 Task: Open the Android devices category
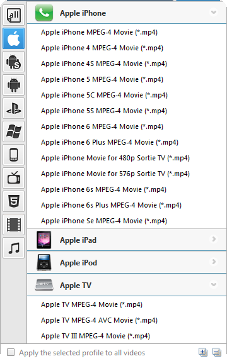[14, 85]
